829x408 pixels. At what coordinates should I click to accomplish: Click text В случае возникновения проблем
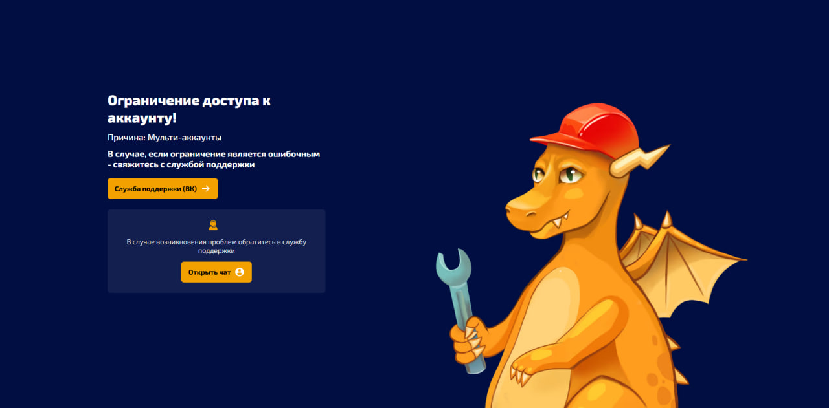click(x=216, y=246)
